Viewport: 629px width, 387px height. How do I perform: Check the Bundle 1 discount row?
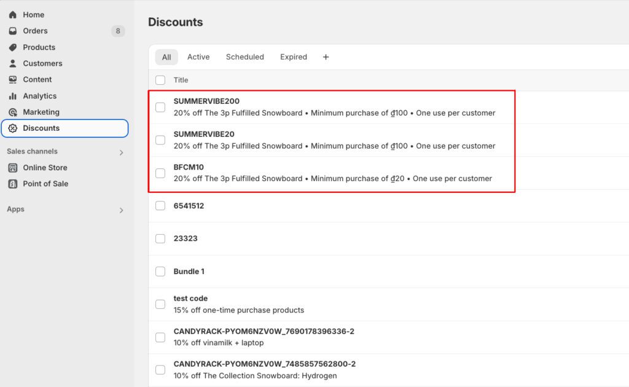(160, 272)
